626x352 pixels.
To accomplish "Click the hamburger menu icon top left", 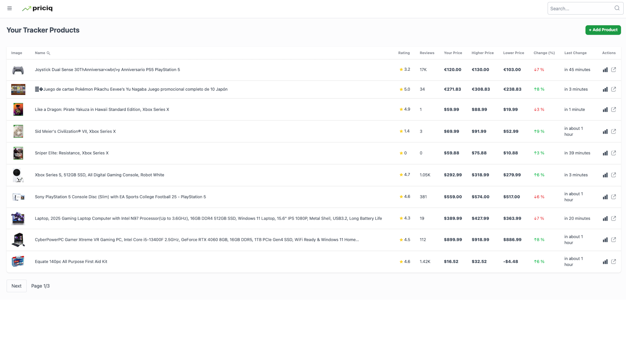I will [9, 8].
